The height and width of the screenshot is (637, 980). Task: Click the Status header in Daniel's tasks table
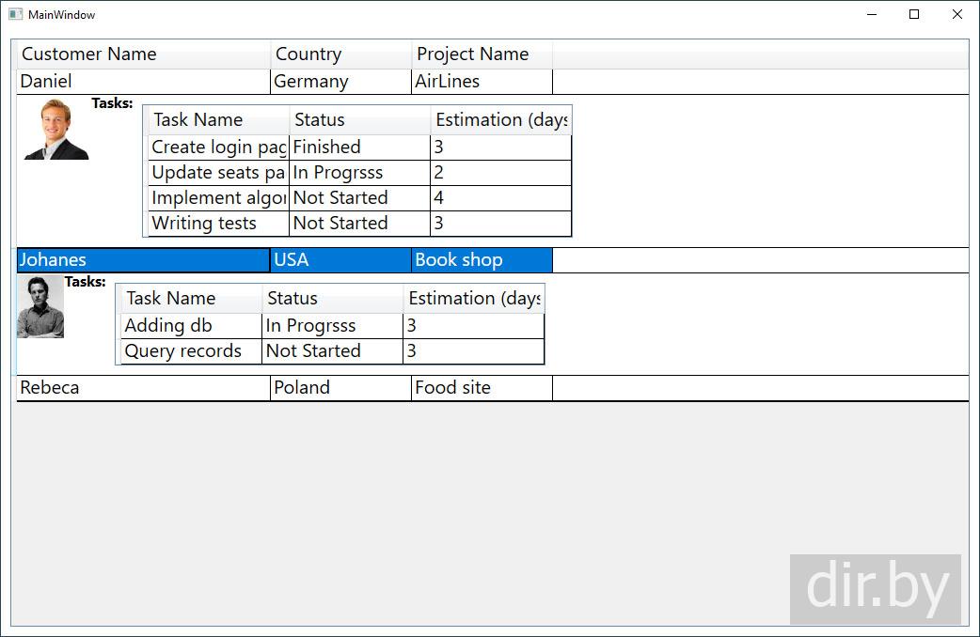point(359,120)
